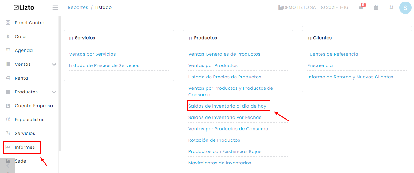
Task: Open the inbox icon with badge 9
Action: [x=361, y=7]
